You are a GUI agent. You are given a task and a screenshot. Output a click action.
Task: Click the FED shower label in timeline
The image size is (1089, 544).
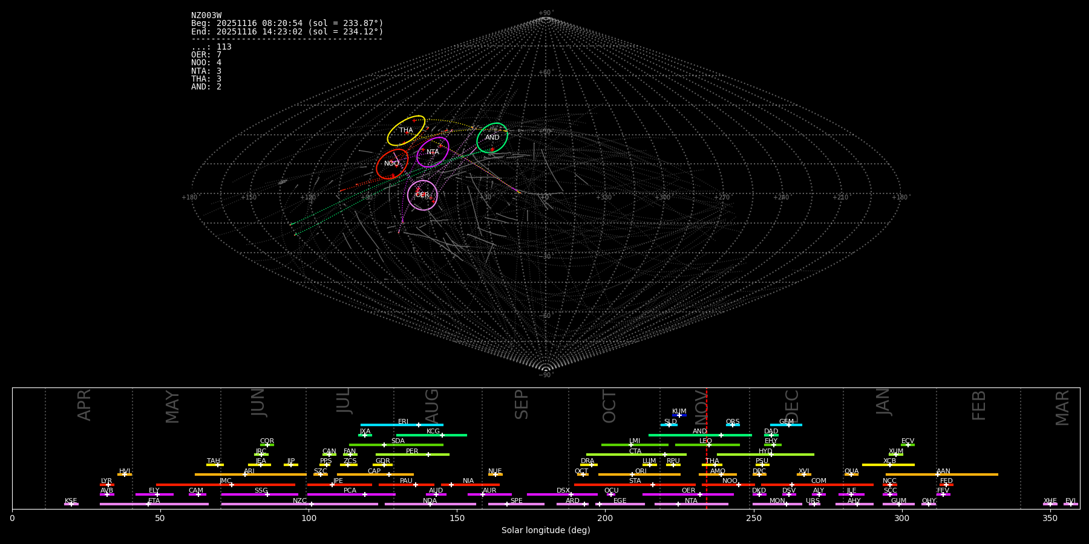pyautogui.click(x=946, y=481)
